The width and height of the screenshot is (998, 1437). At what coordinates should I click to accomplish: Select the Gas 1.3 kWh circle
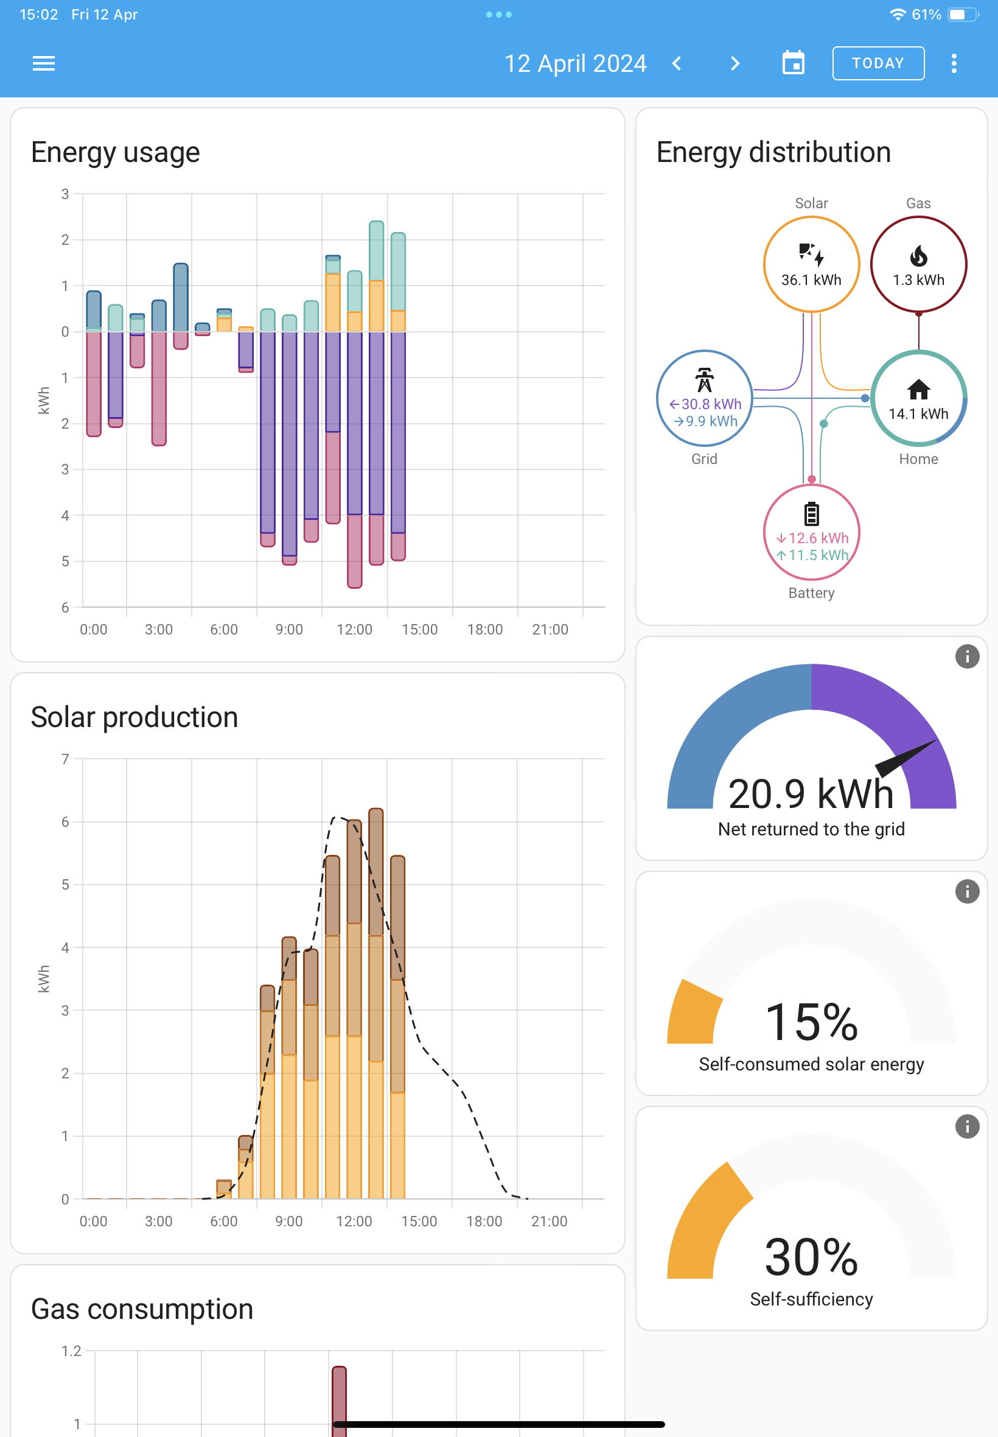tap(918, 264)
